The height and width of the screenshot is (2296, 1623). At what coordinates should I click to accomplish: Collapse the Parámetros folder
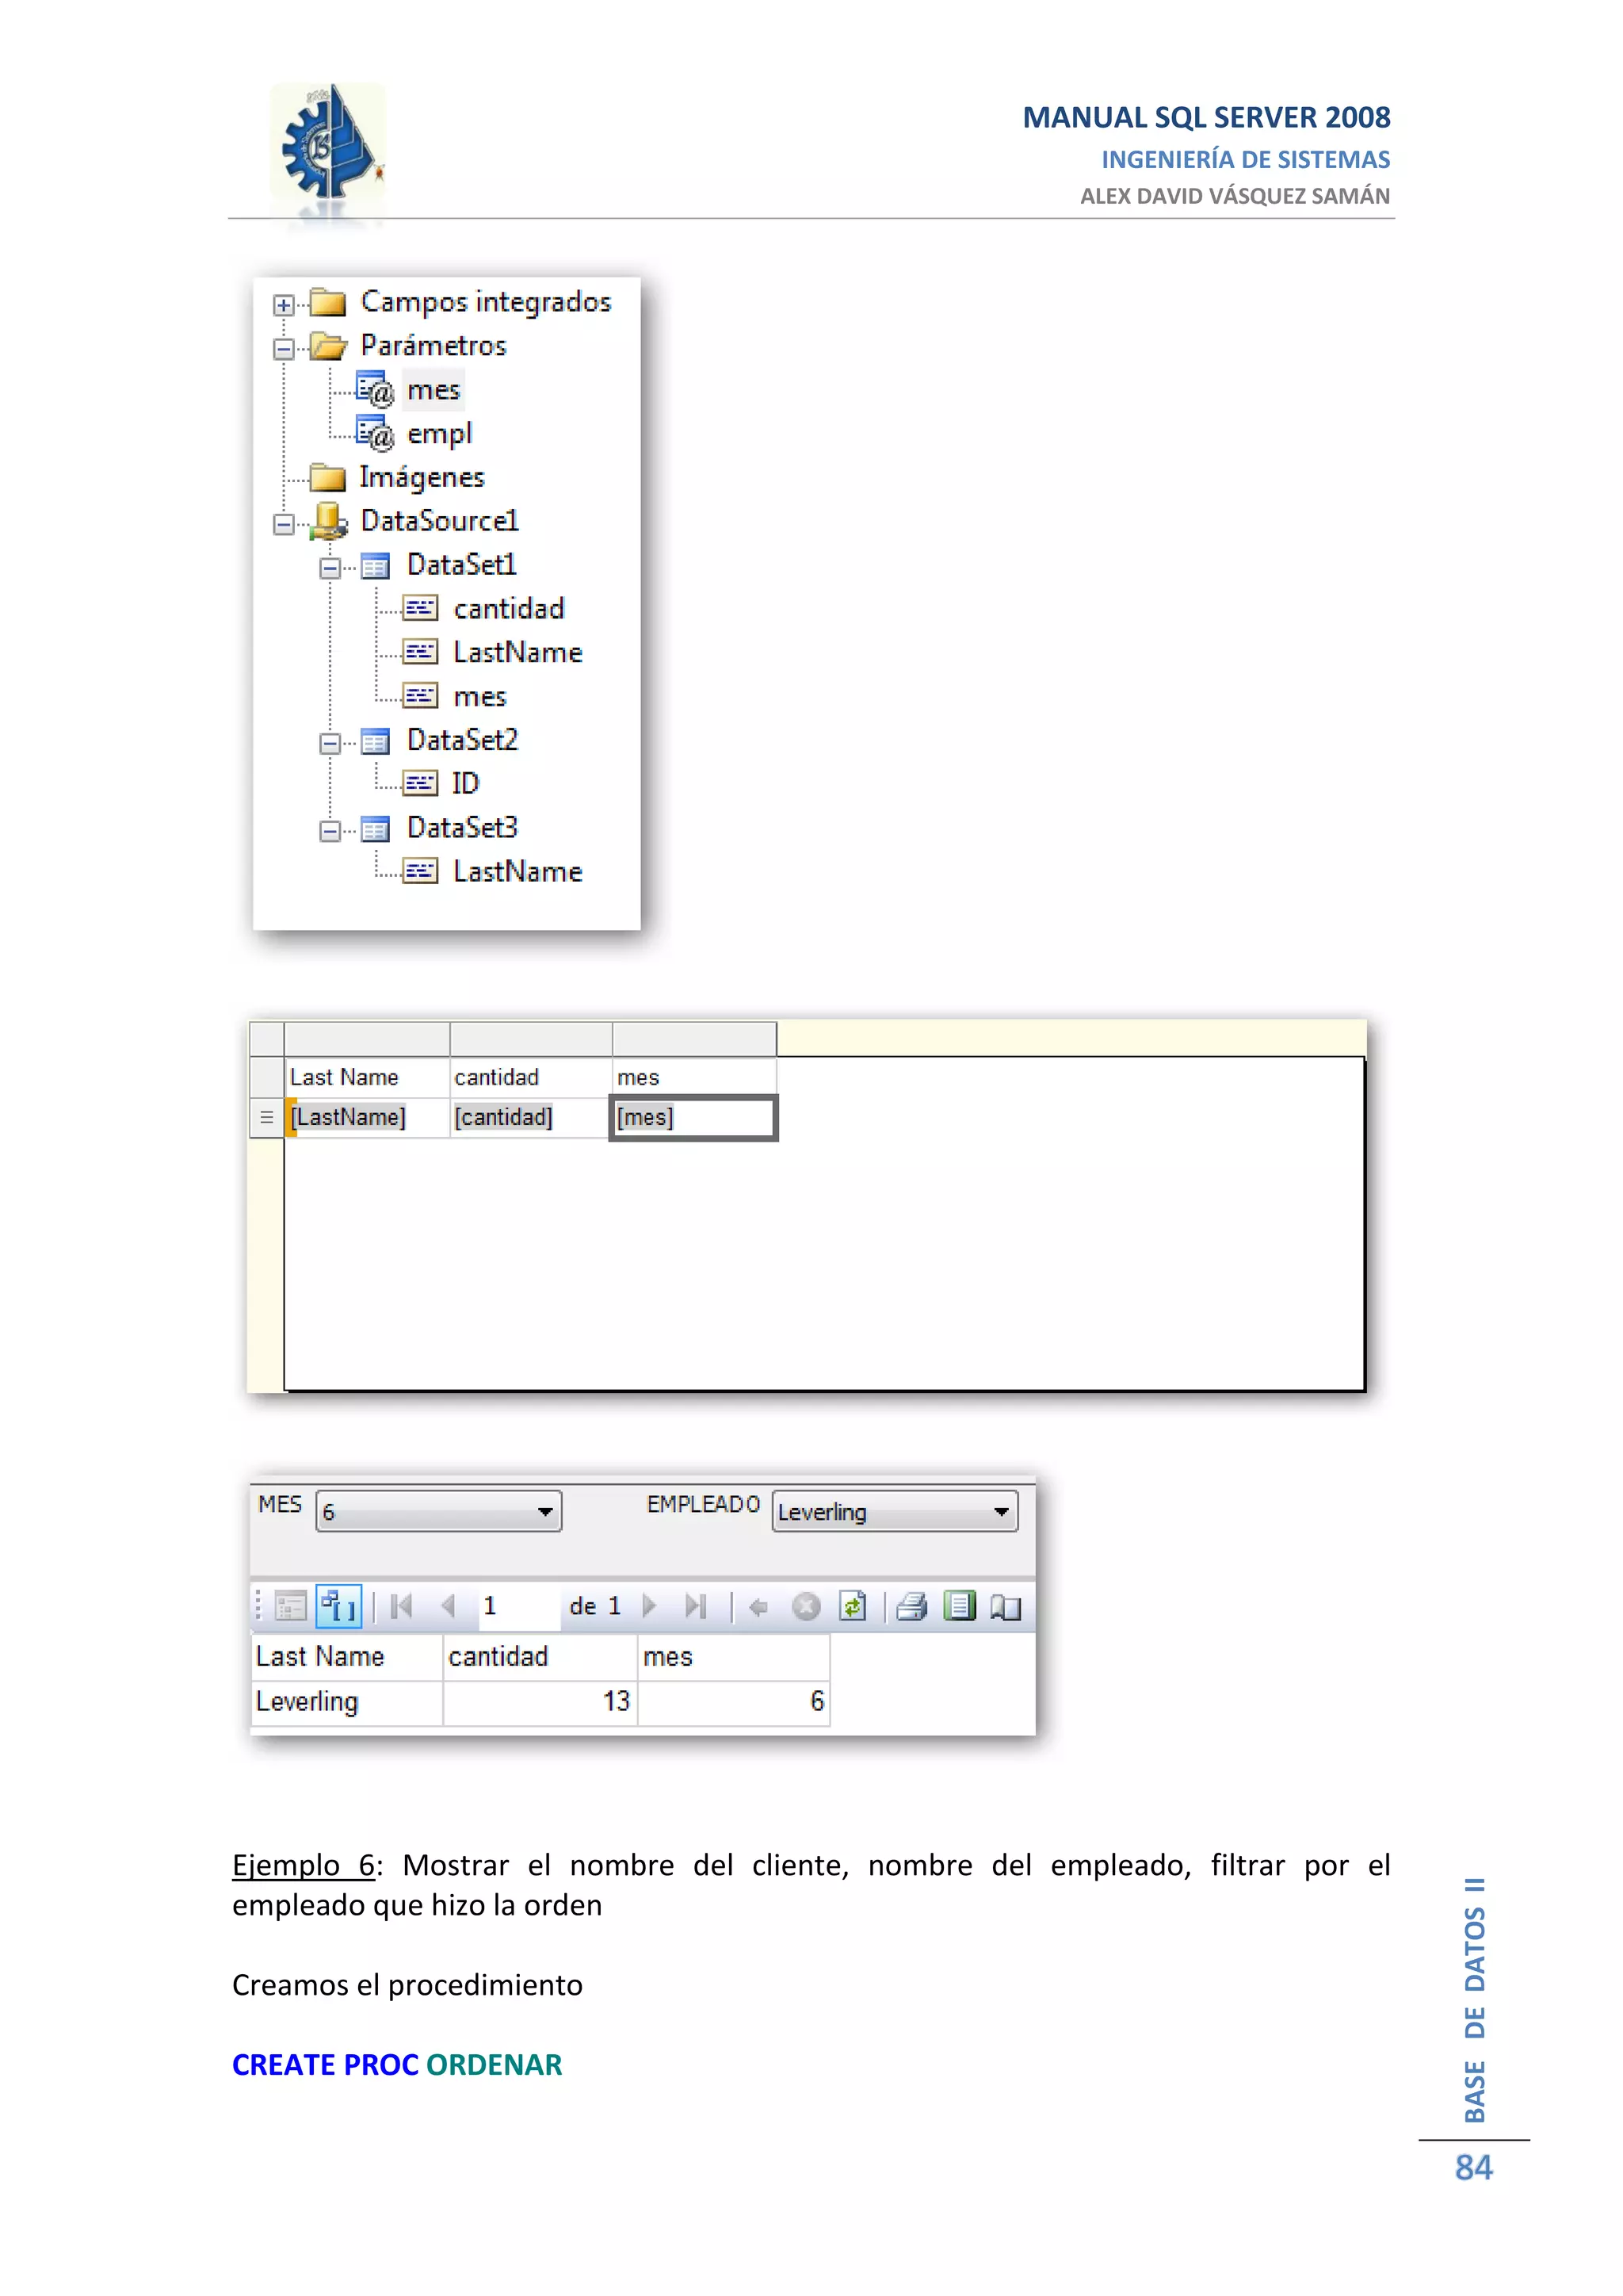tap(284, 349)
